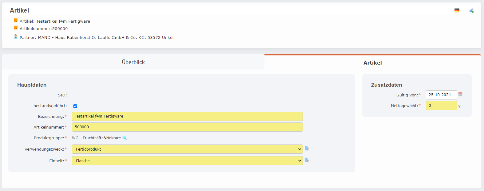Click the partner person icon
Image resolution: width=484 pixels, height=191 pixels.
15,36
